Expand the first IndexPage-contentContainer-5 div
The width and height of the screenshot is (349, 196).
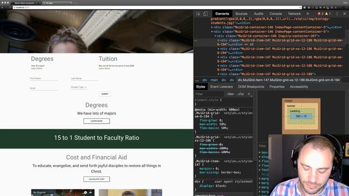pyautogui.click(x=212, y=27)
